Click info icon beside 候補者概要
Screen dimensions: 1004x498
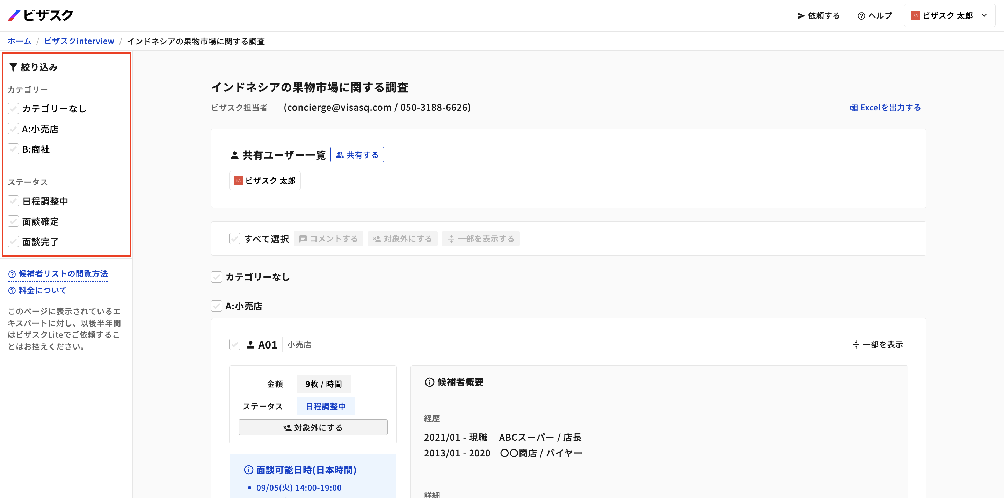click(429, 382)
